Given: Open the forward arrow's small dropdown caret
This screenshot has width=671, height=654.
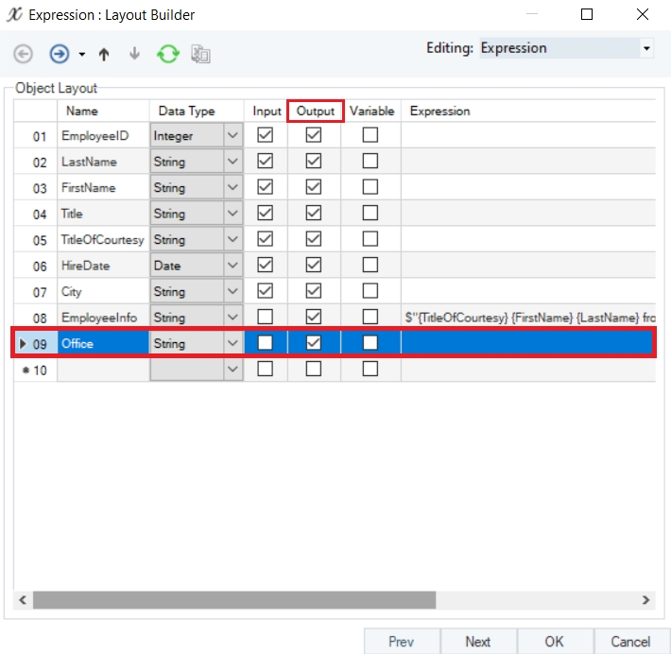Looking at the screenshot, I should pos(81,55).
